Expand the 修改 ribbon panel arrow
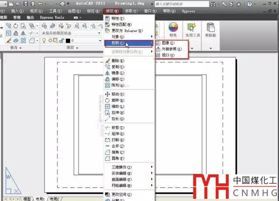279x201 pixels. click(21, 48)
